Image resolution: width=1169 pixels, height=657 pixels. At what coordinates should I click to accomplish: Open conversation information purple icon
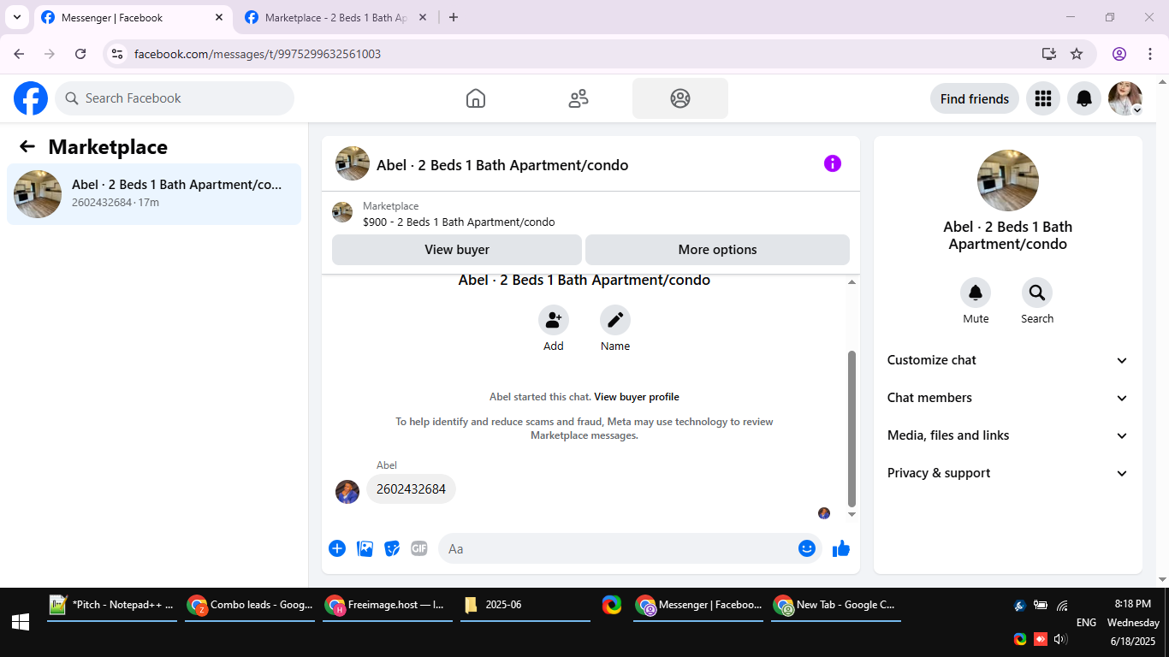coord(833,163)
